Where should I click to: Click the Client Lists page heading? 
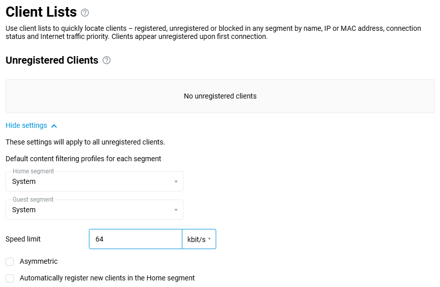coord(41,12)
